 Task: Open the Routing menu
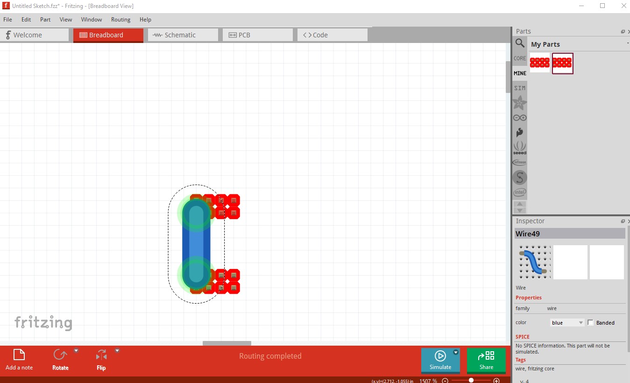[x=120, y=20]
